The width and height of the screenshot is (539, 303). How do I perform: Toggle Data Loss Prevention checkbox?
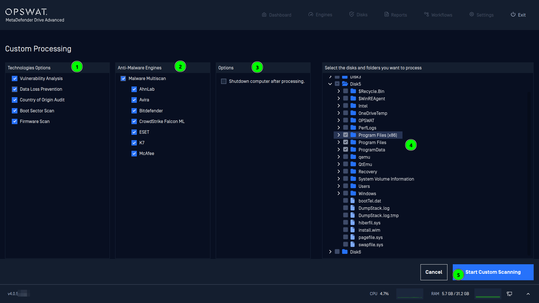pyautogui.click(x=15, y=89)
